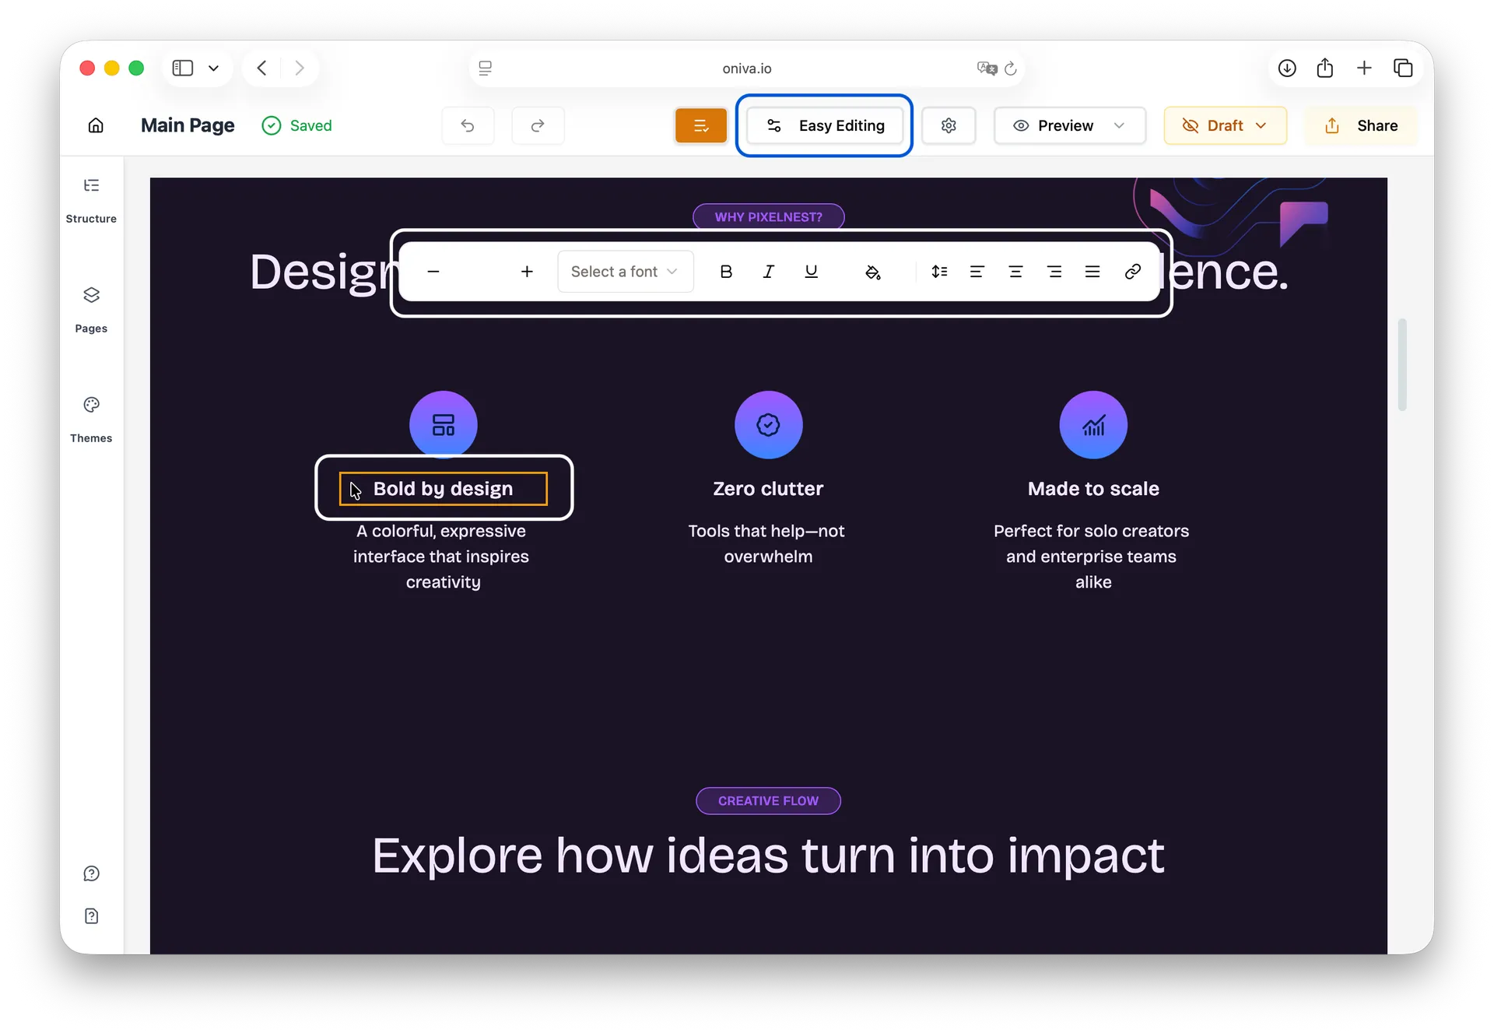
Task: Expand the Preview options chevron
Action: coord(1120,125)
